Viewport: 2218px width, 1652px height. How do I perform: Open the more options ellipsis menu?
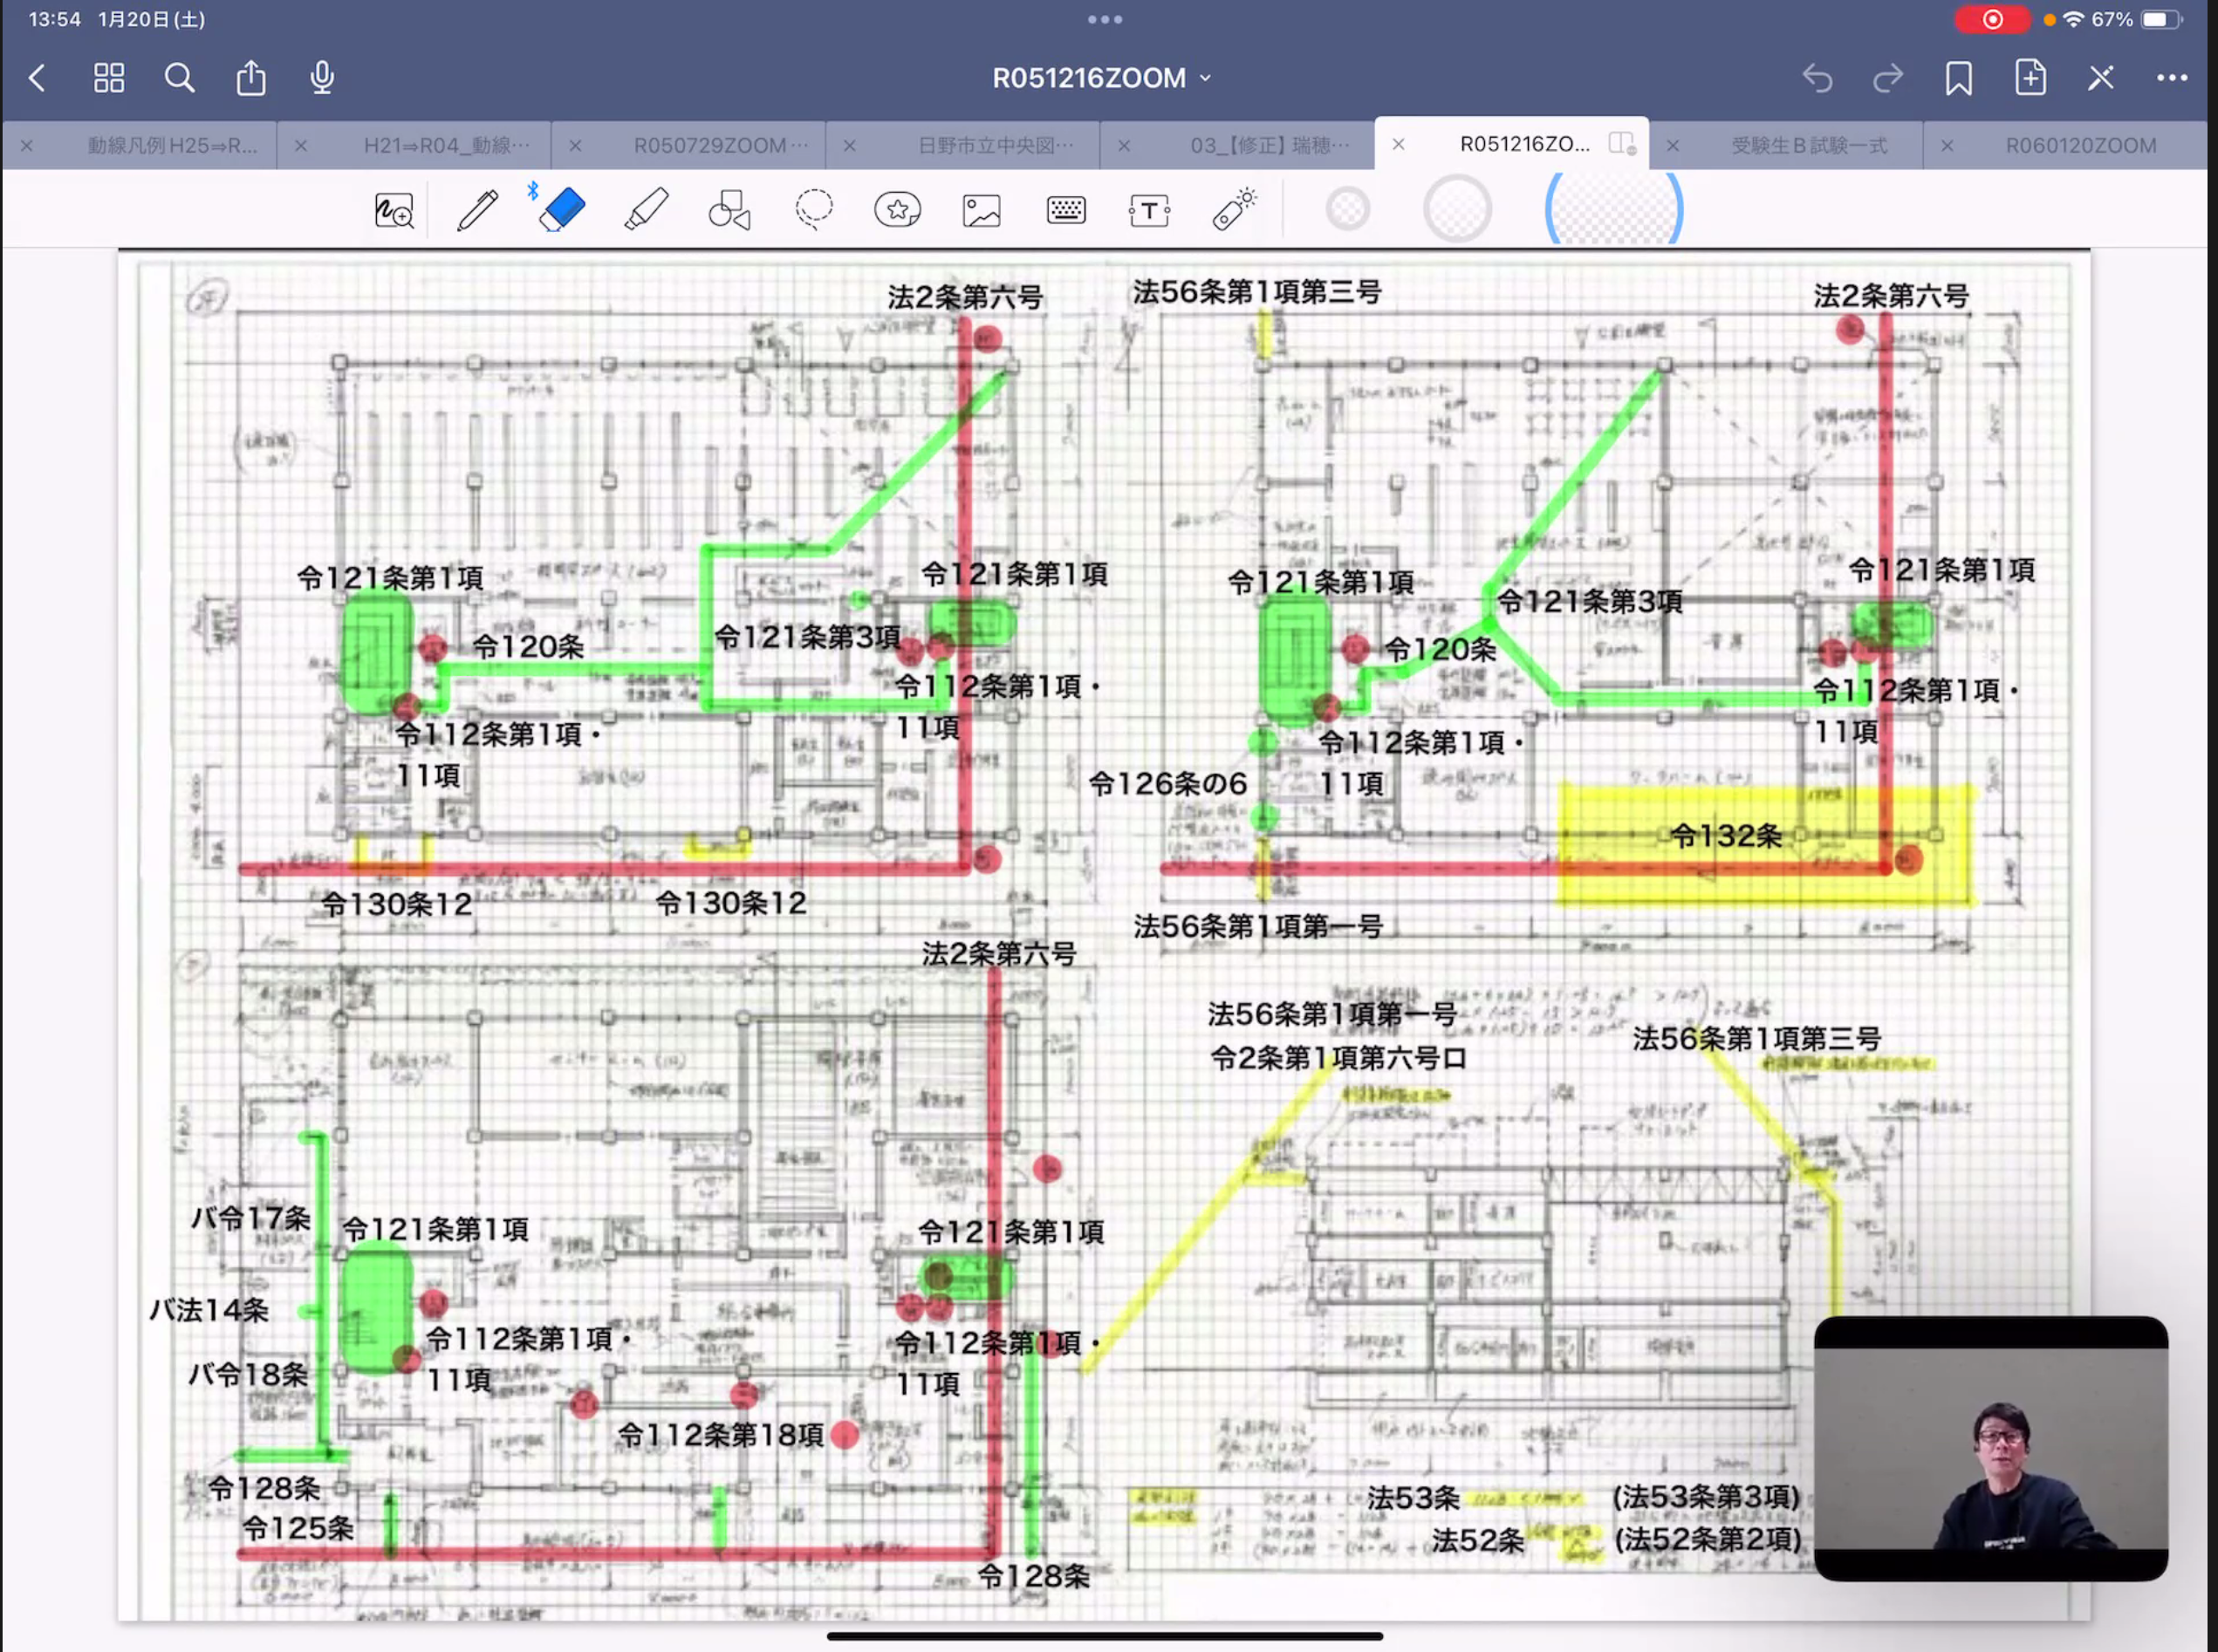[x=2171, y=78]
